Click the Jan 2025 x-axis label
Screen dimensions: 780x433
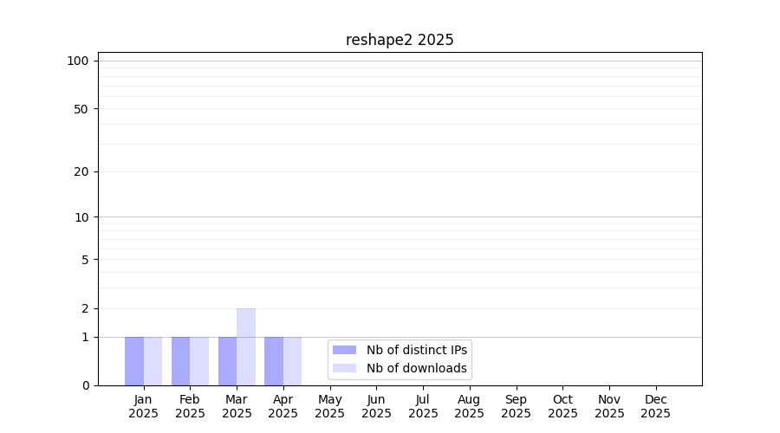pos(144,406)
